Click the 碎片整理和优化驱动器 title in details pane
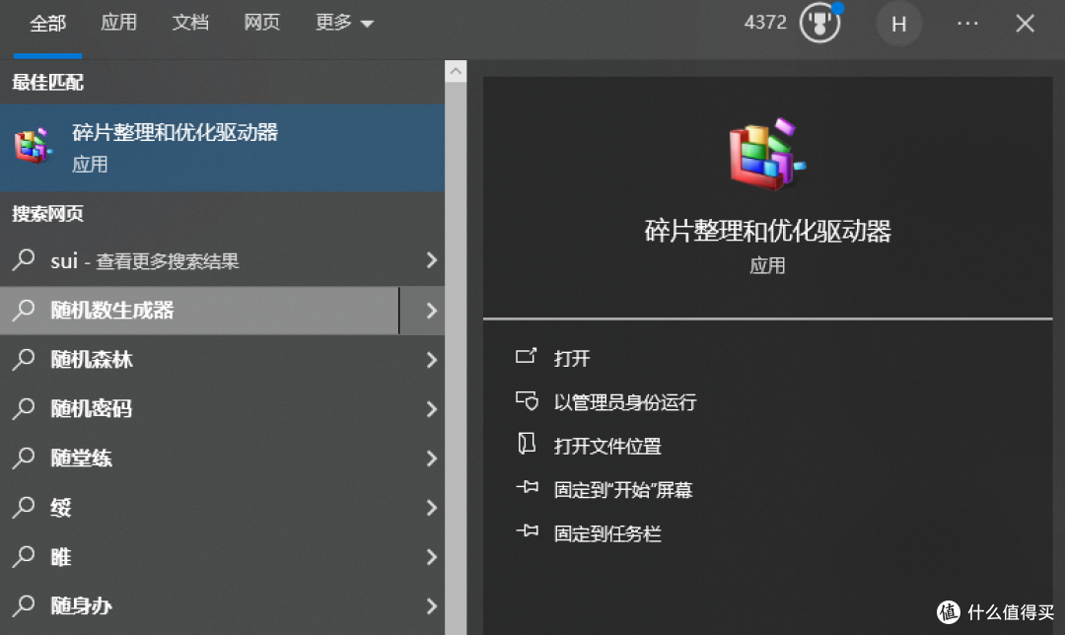The height and width of the screenshot is (635, 1065). pyautogui.click(x=767, y=231)
